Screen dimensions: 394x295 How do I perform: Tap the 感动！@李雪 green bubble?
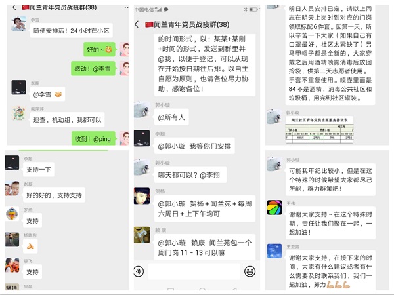pos(93,68)
